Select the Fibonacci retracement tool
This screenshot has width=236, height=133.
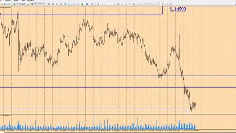[122, 4]
